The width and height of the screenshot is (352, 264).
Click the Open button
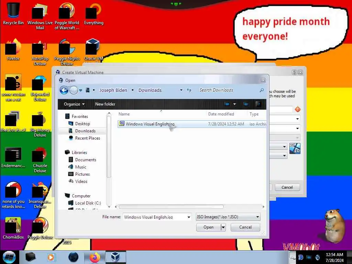click(x=208, y=227)
